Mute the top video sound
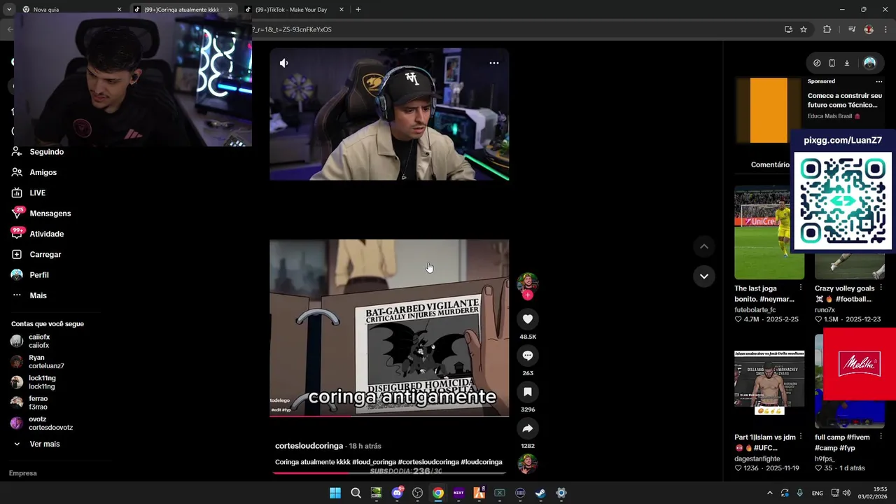 click(283, 63)
